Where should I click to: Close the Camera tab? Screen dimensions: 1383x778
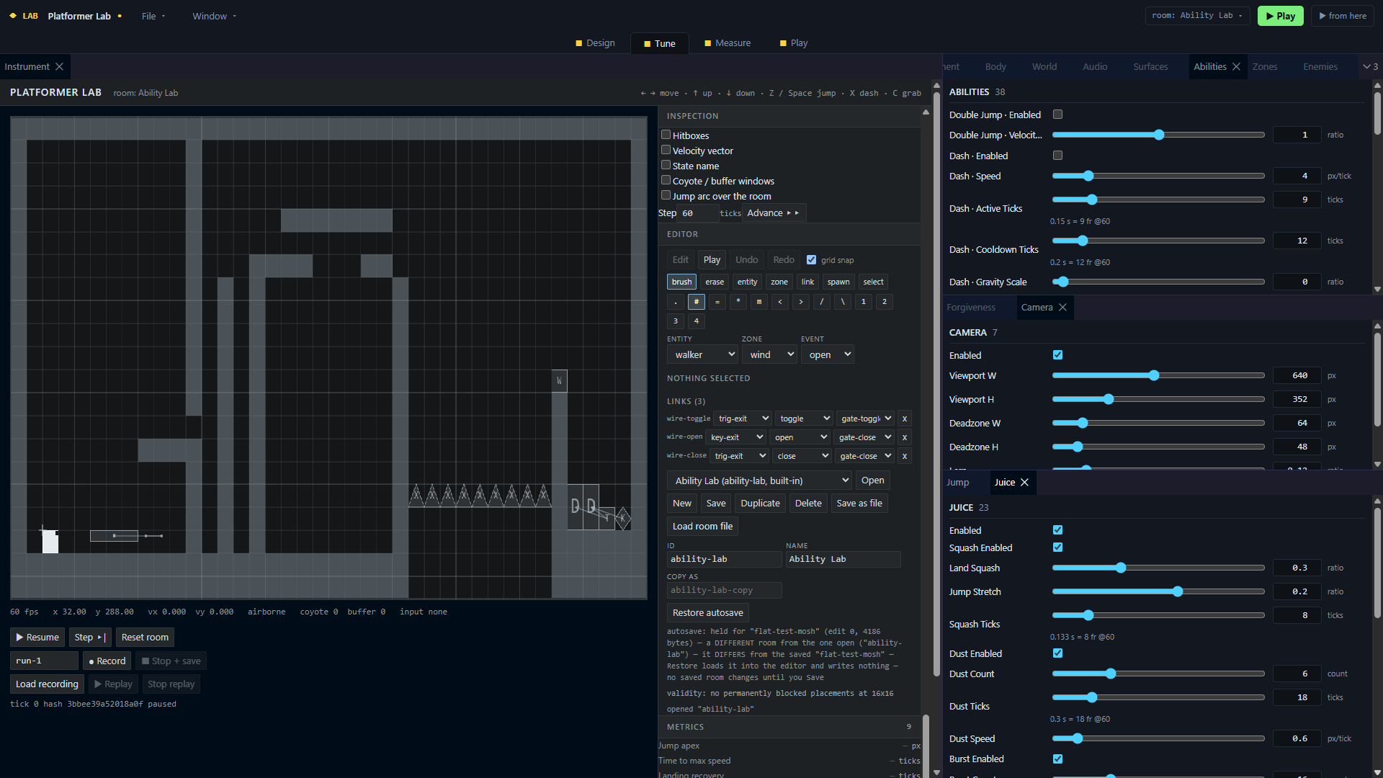pyautogui.click(x=1062, y=307)
